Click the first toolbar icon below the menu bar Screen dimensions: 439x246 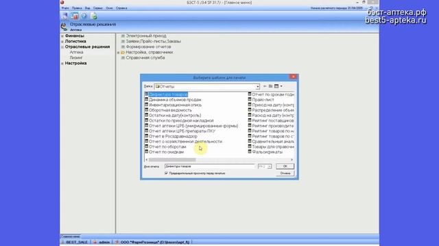64,16
